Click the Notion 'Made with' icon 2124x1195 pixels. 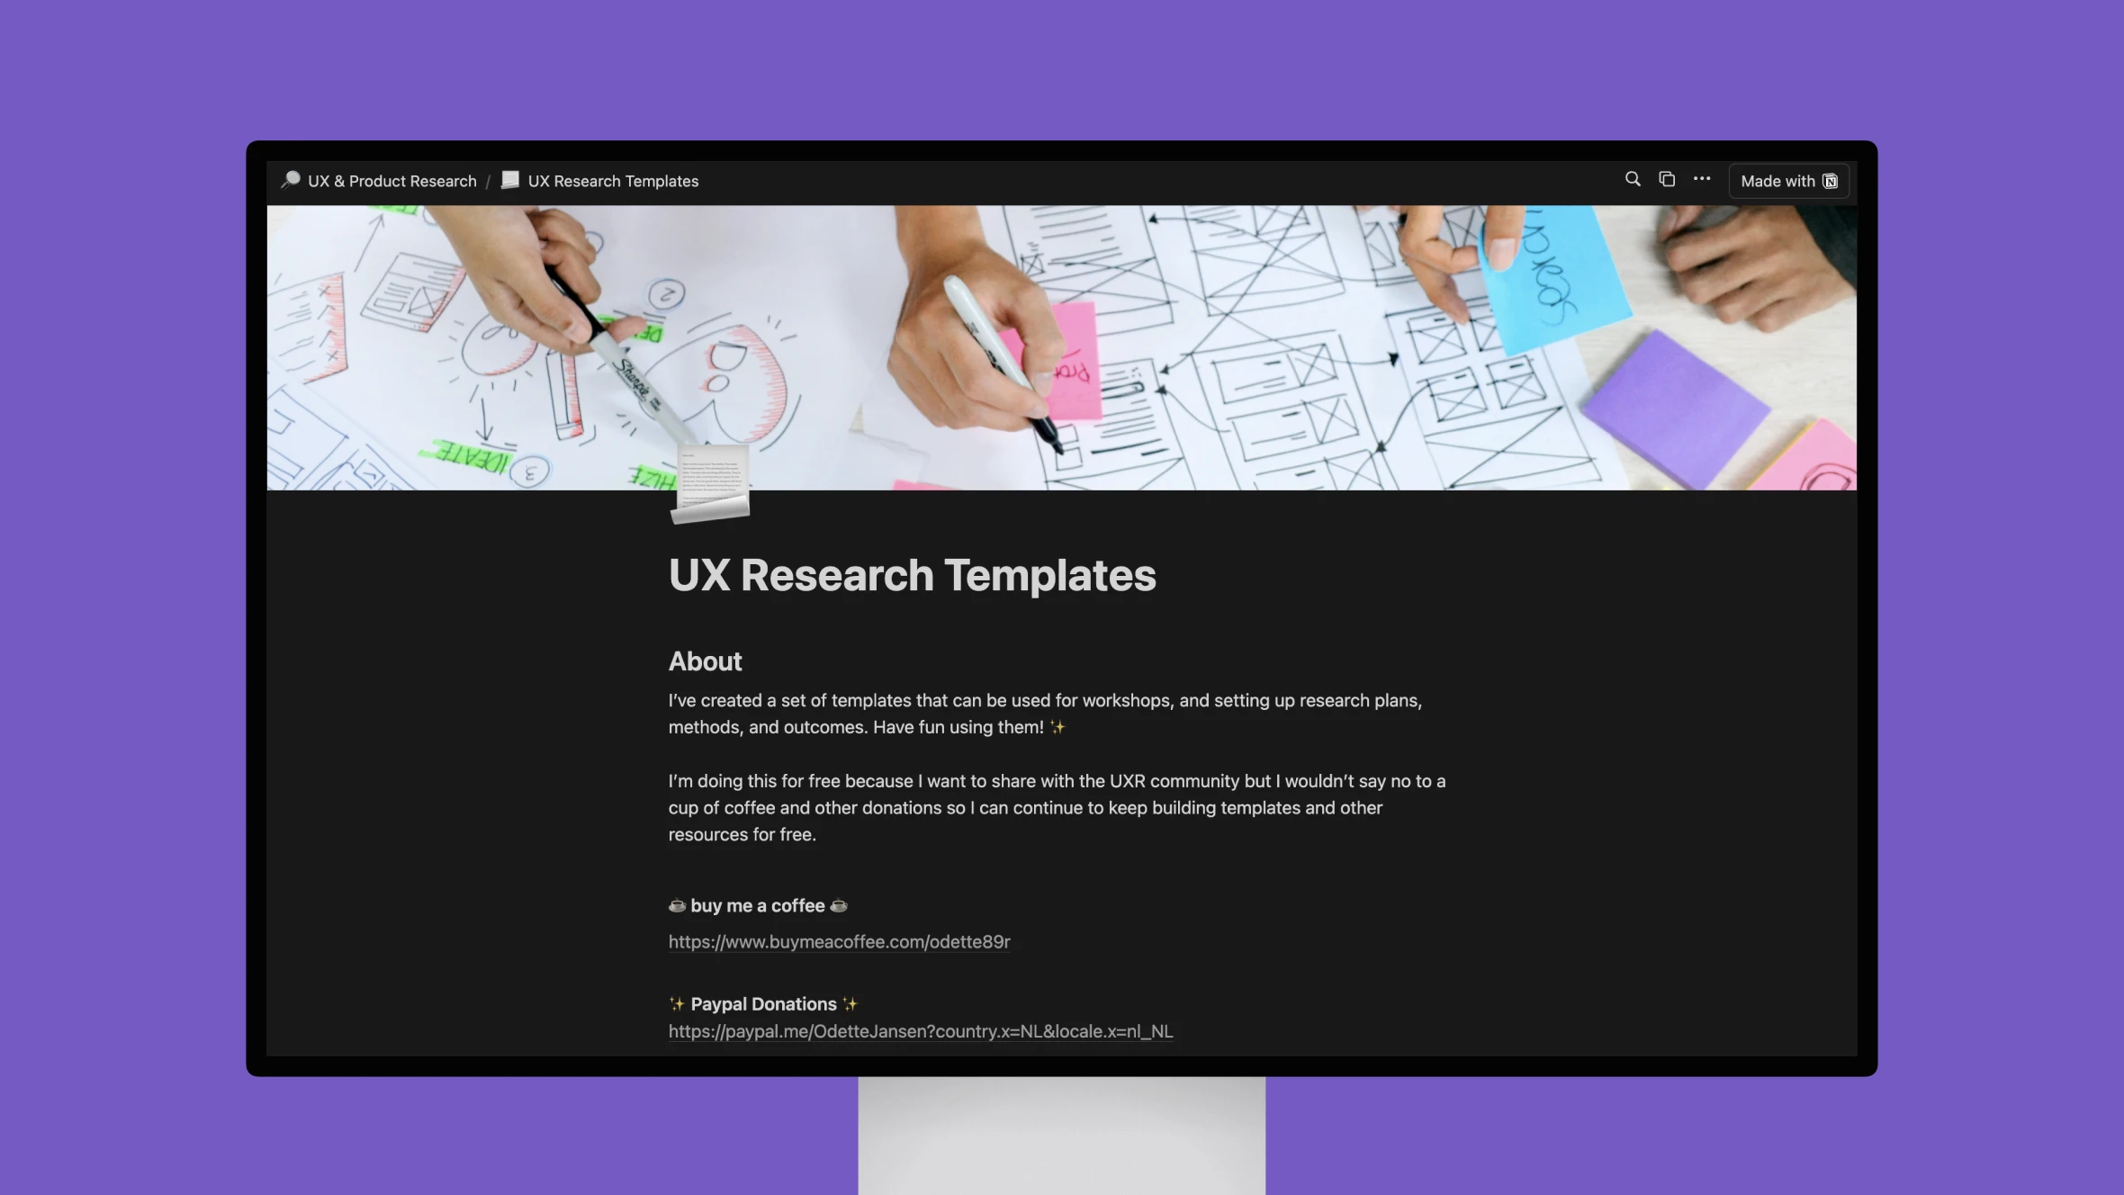(x=1830, y=179)
